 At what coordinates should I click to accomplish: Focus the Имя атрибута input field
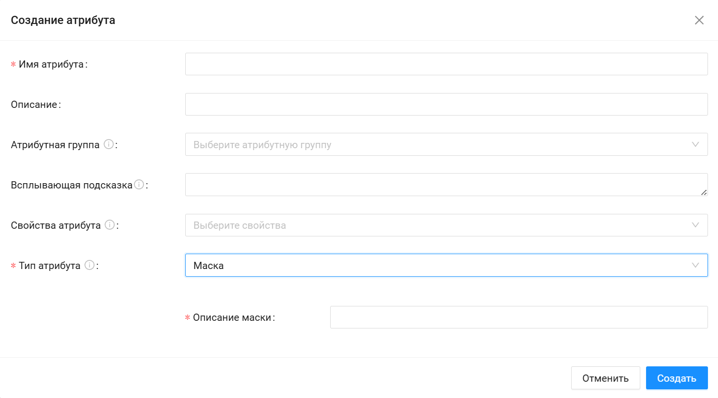click(x=446, y=64)
